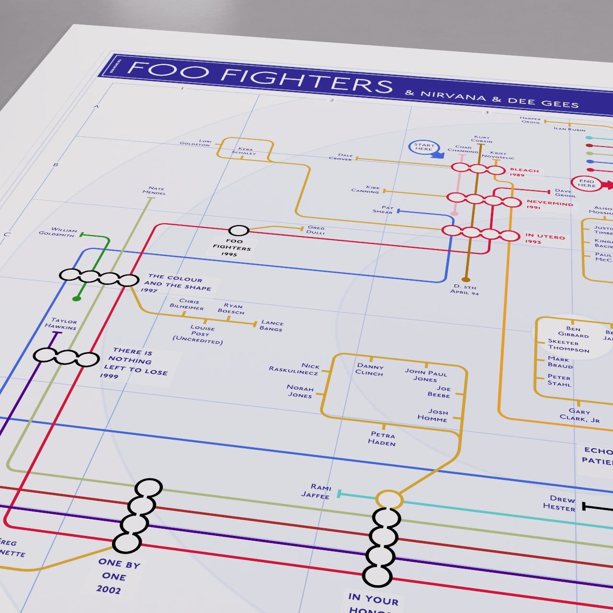Select the Ilan Rubin name
This screenshot has height=613, width=613.
click(x=569, y=129)
